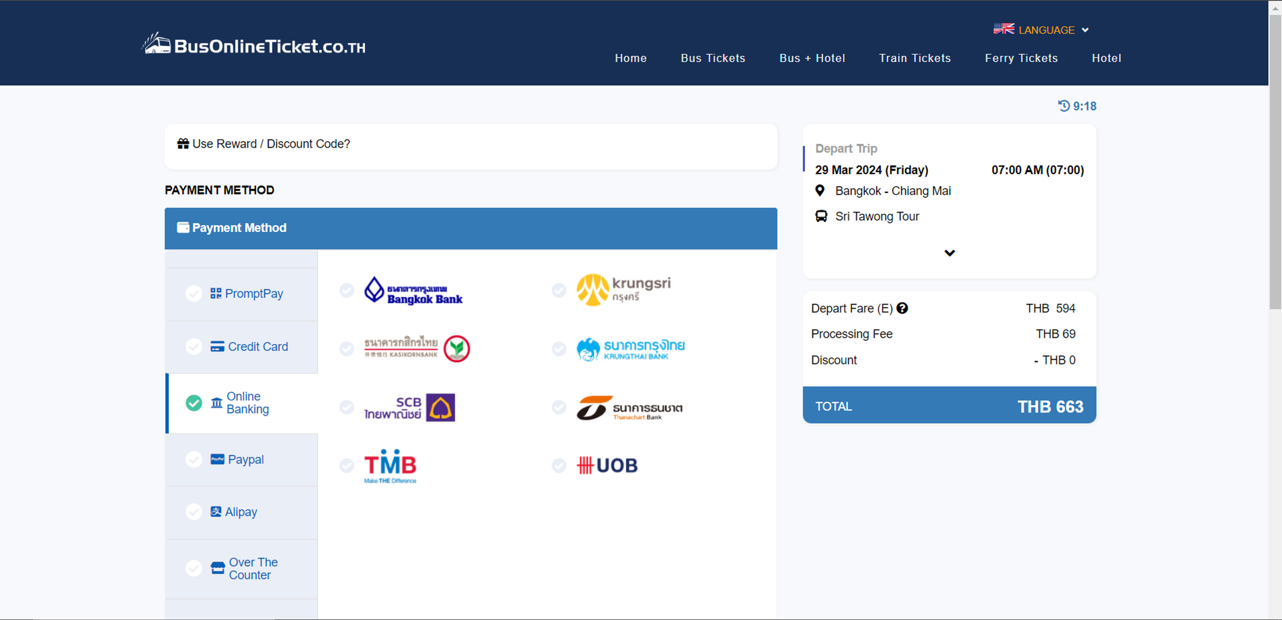Click the 'Processing Fee' label
1282x620 pixels.
(852, 334)
